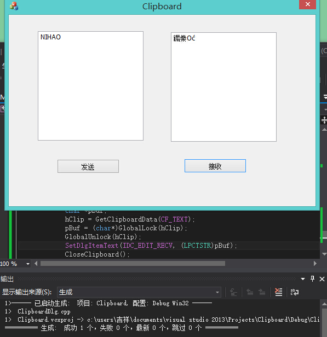327x337 pixels.
Task: Click the output panel scrollbar up arrow
Action: click(324, 304)
